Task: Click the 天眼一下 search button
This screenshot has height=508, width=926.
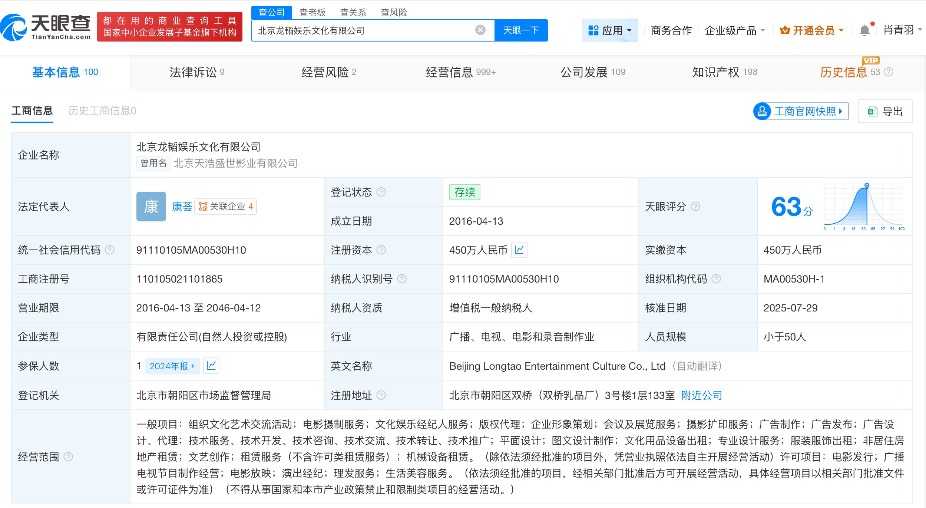Action: 520,30
